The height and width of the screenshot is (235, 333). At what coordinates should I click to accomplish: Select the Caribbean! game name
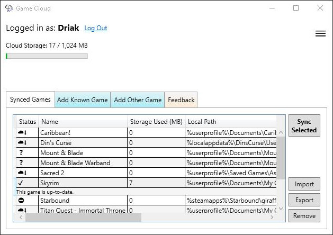[x=56, y=133]
